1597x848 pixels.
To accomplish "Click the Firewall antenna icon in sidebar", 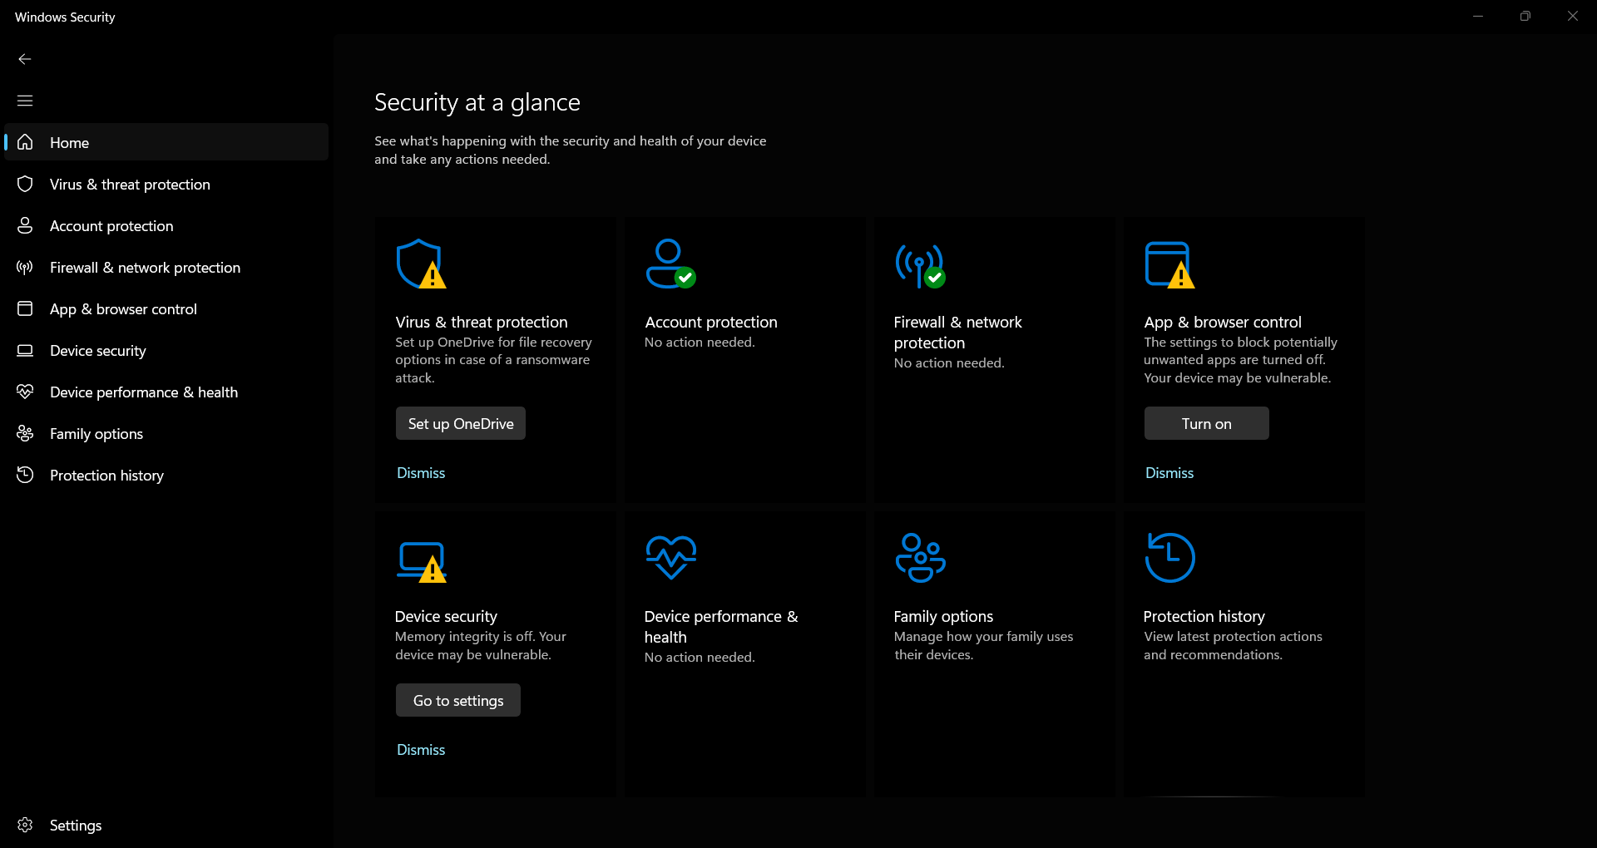I will click(x=25, y=267).
